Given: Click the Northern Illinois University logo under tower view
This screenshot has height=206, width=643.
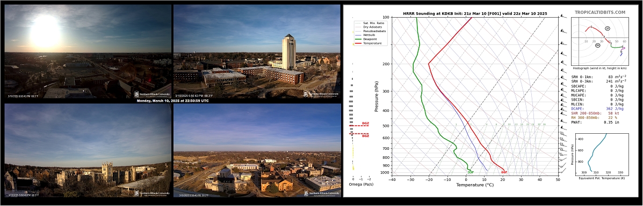Looking at the screenshot, I should tap(321, 94).
